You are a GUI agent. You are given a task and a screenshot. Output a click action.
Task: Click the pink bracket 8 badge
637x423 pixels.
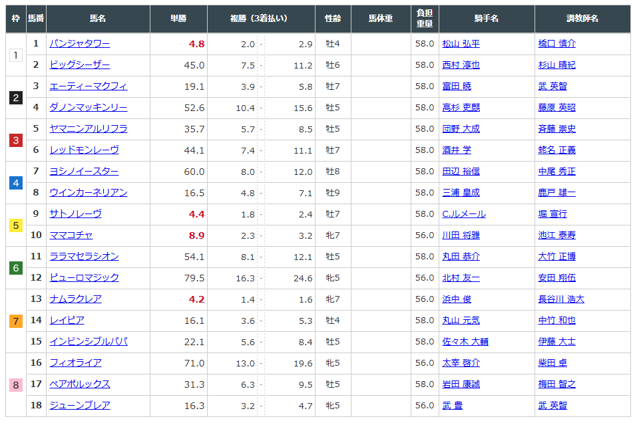click(x=16, y=384)
